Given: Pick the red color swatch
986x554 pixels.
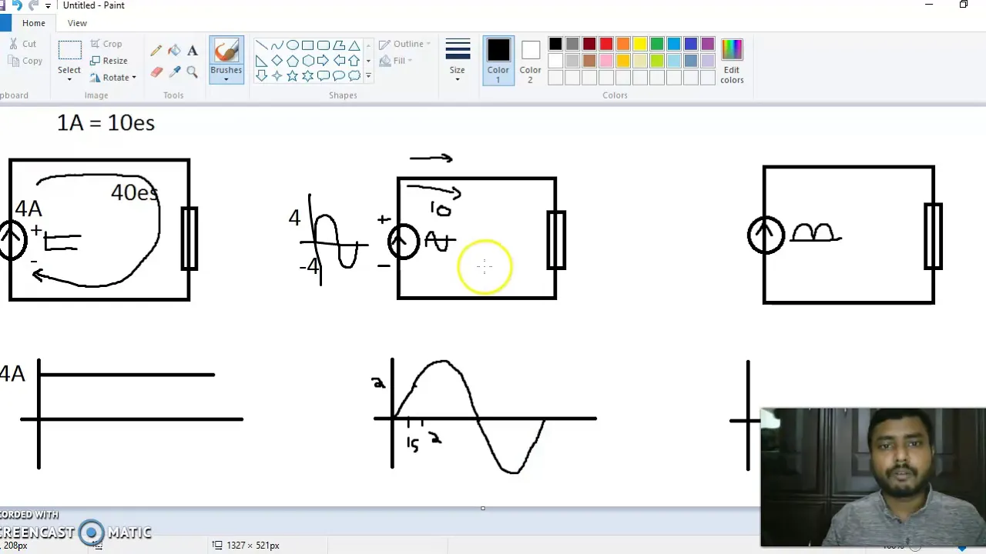Looking at the screenshot, I should click(606, 44).
